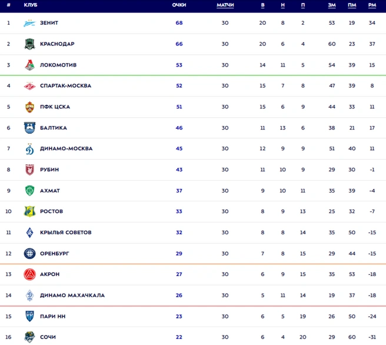Sort table by МАТЧИ column header
The image size is (386, 345).
(x=225, y=5)
